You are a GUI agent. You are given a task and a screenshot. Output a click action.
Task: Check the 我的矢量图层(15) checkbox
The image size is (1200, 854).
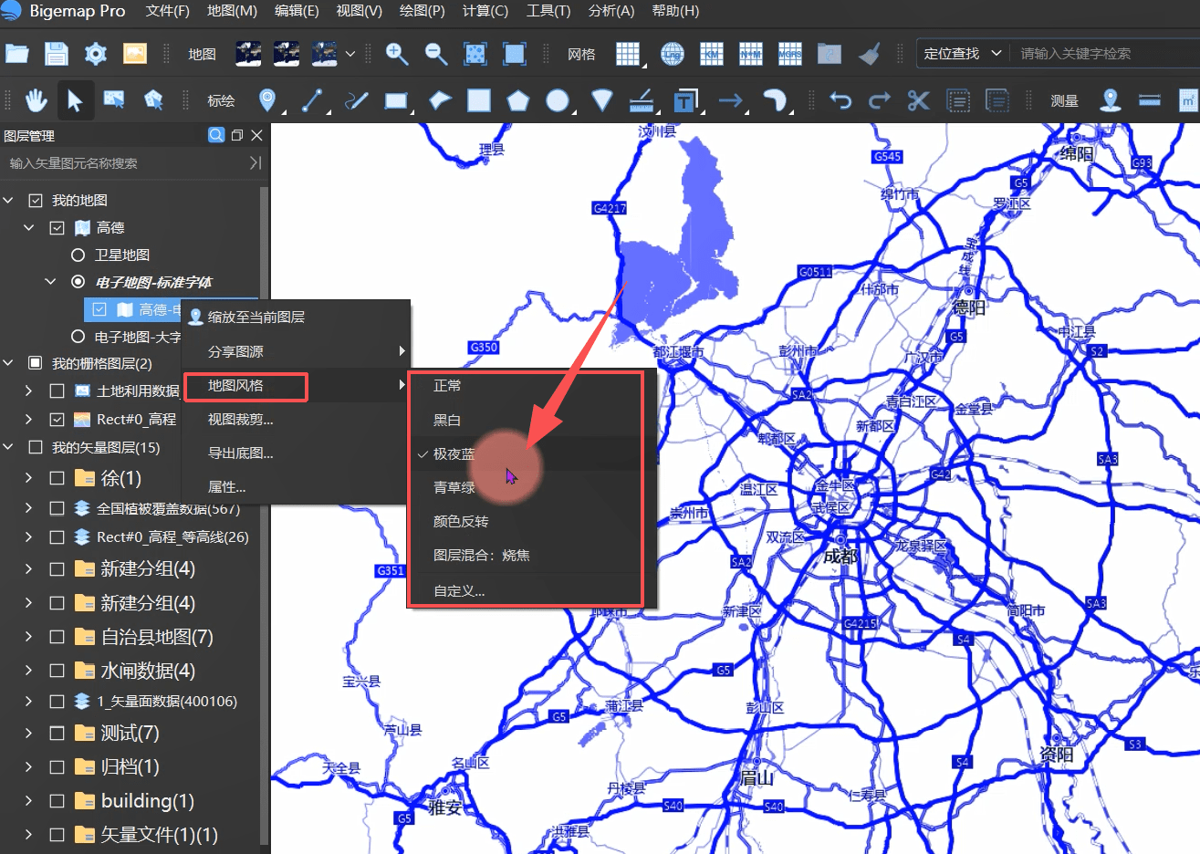click(x=36, y=447)
